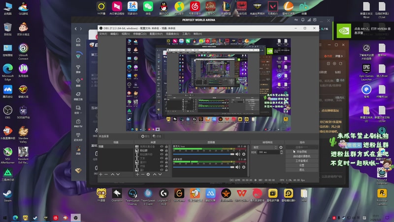
Task: Add a new scene in OBS scenes panel
Action: tap(101, 174)
